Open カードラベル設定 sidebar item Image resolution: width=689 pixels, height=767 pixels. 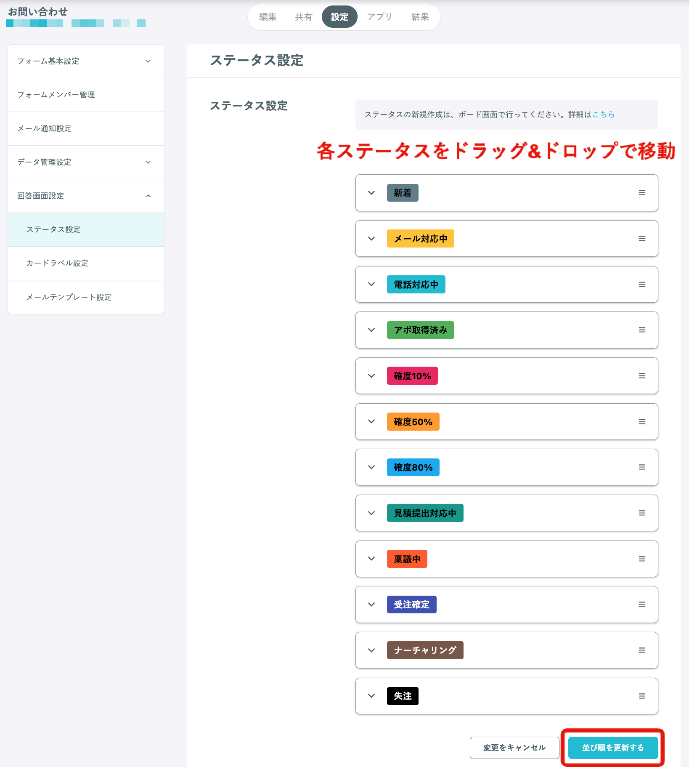[x=86, y=264]
